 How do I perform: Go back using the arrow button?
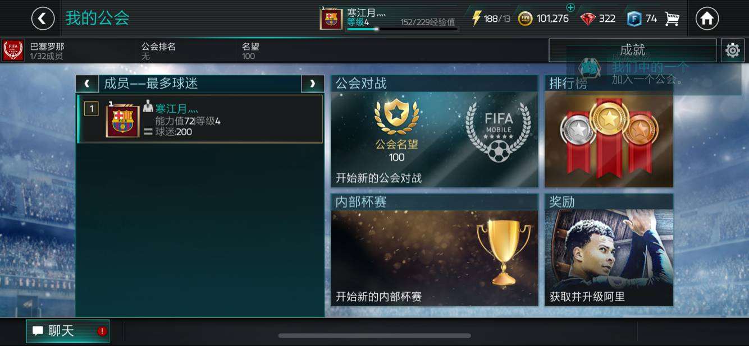point(43,19)
